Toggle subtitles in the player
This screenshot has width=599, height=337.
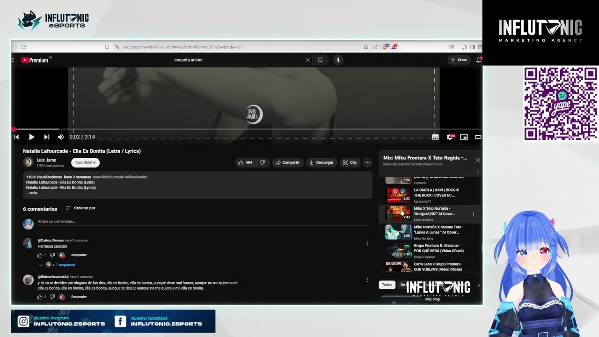(435, 137)
